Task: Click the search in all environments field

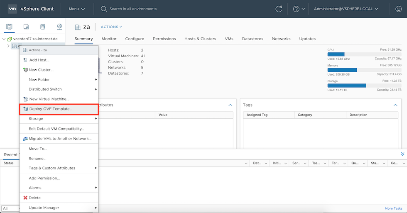Action: coord(133,9)
